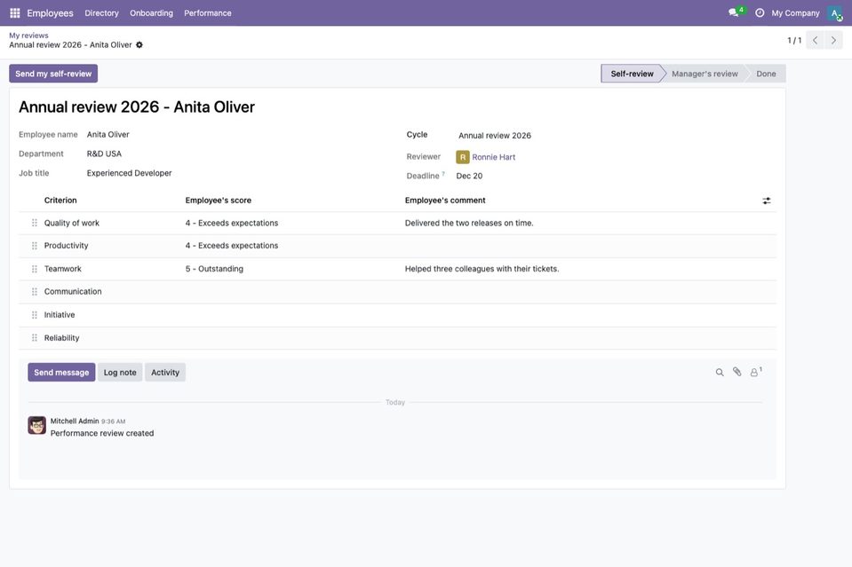Open the gear actions menu beside record title
The height and width of the screenshot is (567, 852).
(x=139, y=45)
